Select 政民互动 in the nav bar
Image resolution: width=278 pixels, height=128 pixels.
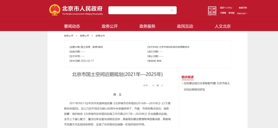[185, 26]
